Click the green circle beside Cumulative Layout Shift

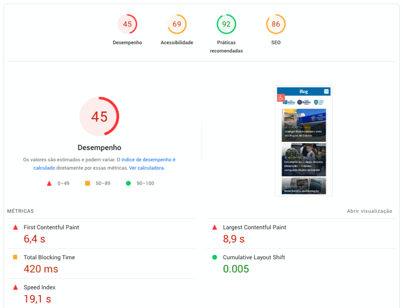(x=214, y=257)
